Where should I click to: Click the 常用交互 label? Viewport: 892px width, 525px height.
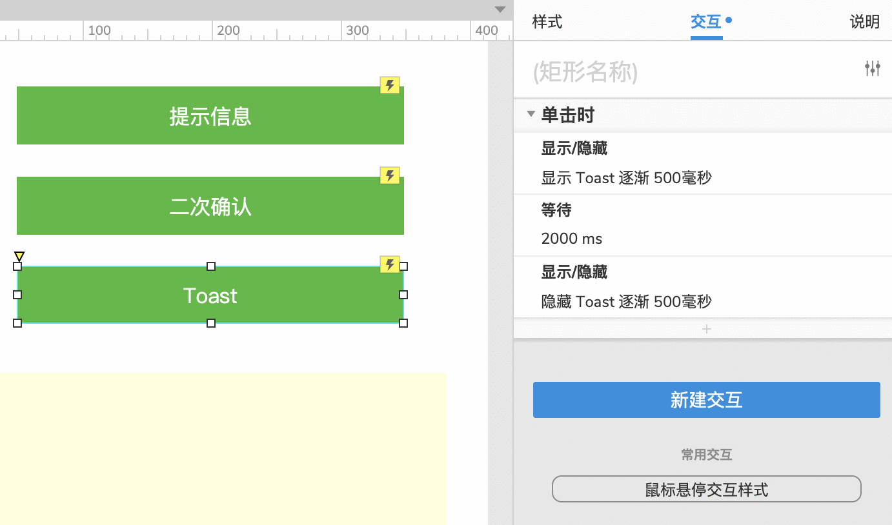[x=707, y=455]
